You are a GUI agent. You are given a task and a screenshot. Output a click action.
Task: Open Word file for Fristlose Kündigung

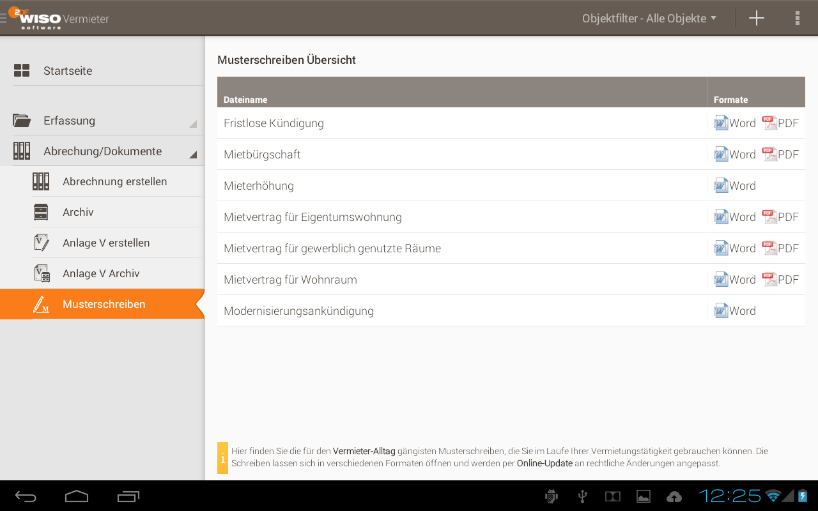[x=735, y=123]
